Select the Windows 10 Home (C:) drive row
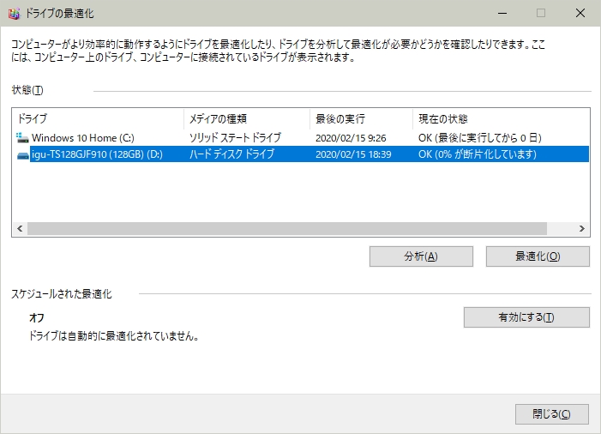The image size is (601, 434). [301, 137]
